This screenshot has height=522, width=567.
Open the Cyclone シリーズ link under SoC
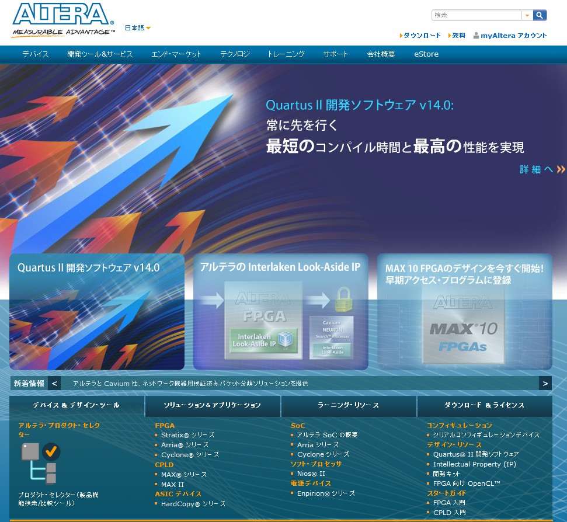point(323,454)
